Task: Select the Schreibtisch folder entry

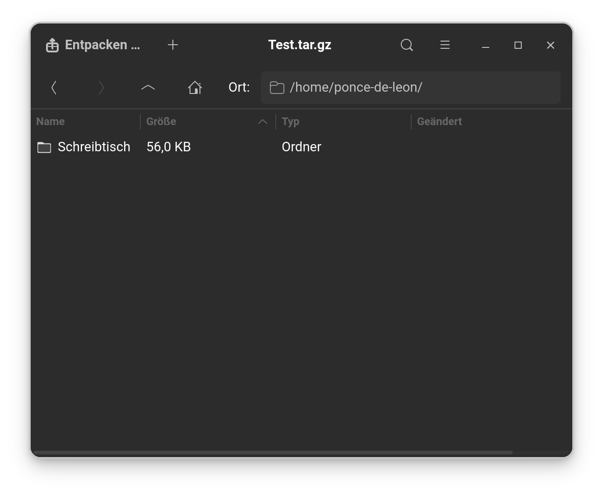Action: coord(94,147)
